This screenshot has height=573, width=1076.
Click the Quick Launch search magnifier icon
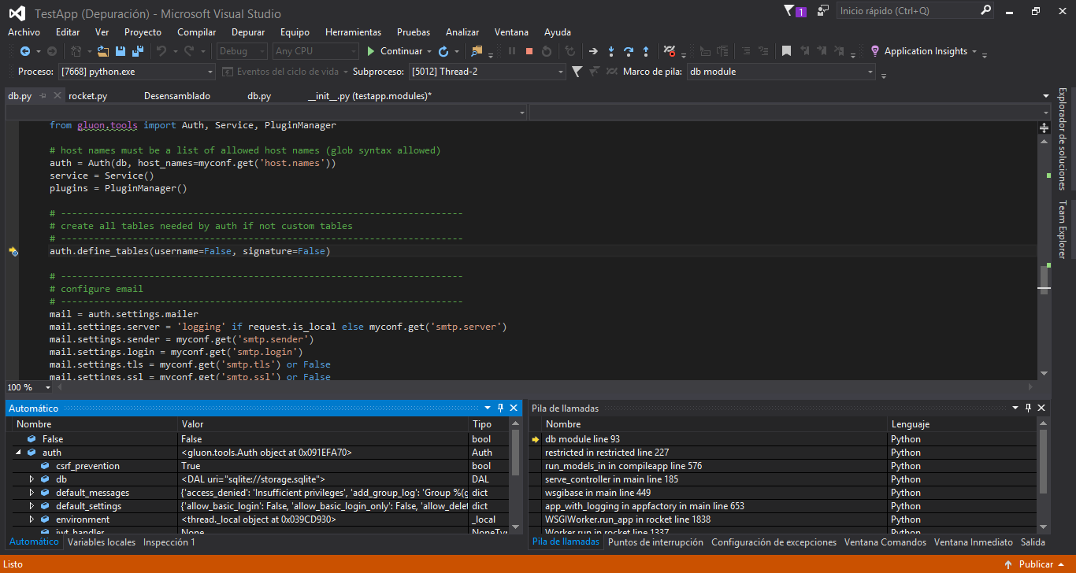pyautogui.click(x=986, y=11)
